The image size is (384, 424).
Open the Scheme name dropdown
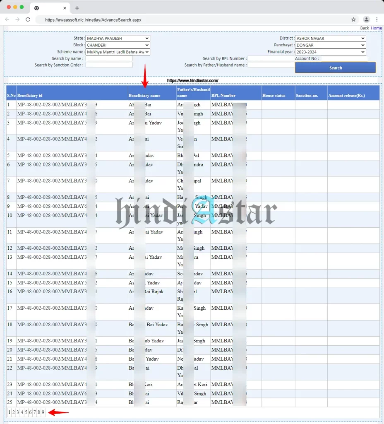[118, 52]
